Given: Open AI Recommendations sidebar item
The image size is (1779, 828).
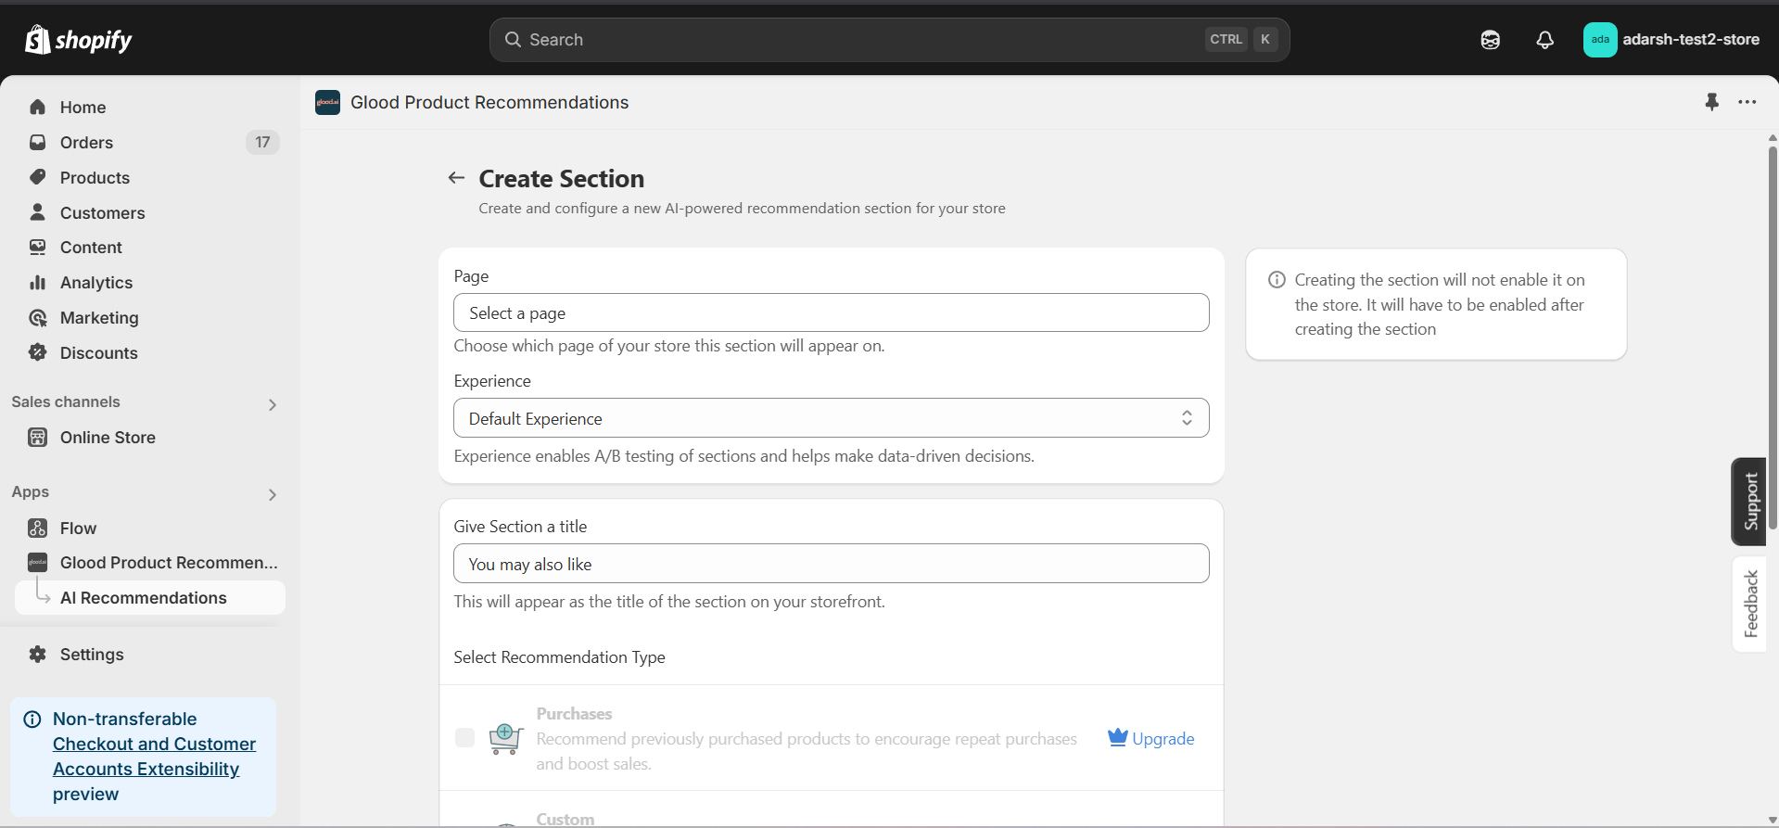Looking at the screenshot, I should click(143, 598).
